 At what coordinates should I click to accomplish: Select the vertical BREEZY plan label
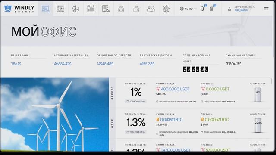[x=112, y=93]
